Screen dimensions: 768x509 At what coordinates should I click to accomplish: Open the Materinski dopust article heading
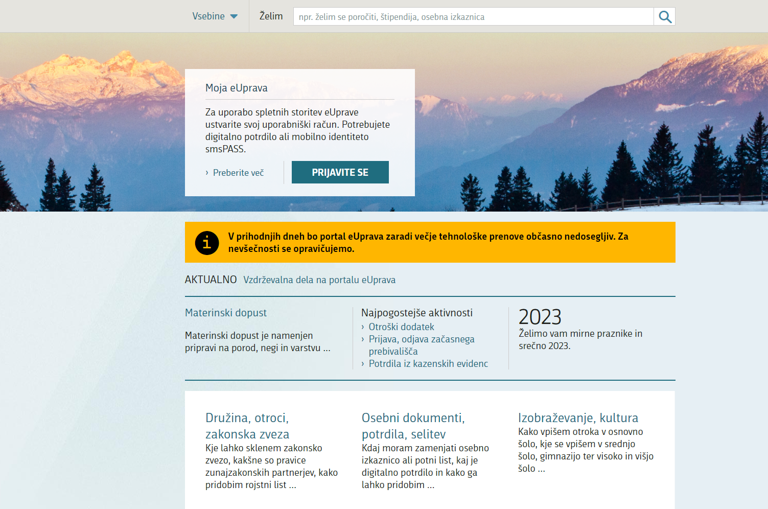(x=226, y=313)
